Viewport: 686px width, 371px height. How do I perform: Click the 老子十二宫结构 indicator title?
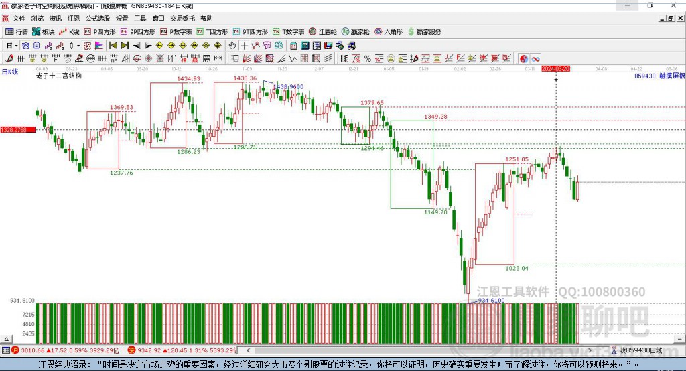[59, 76]
